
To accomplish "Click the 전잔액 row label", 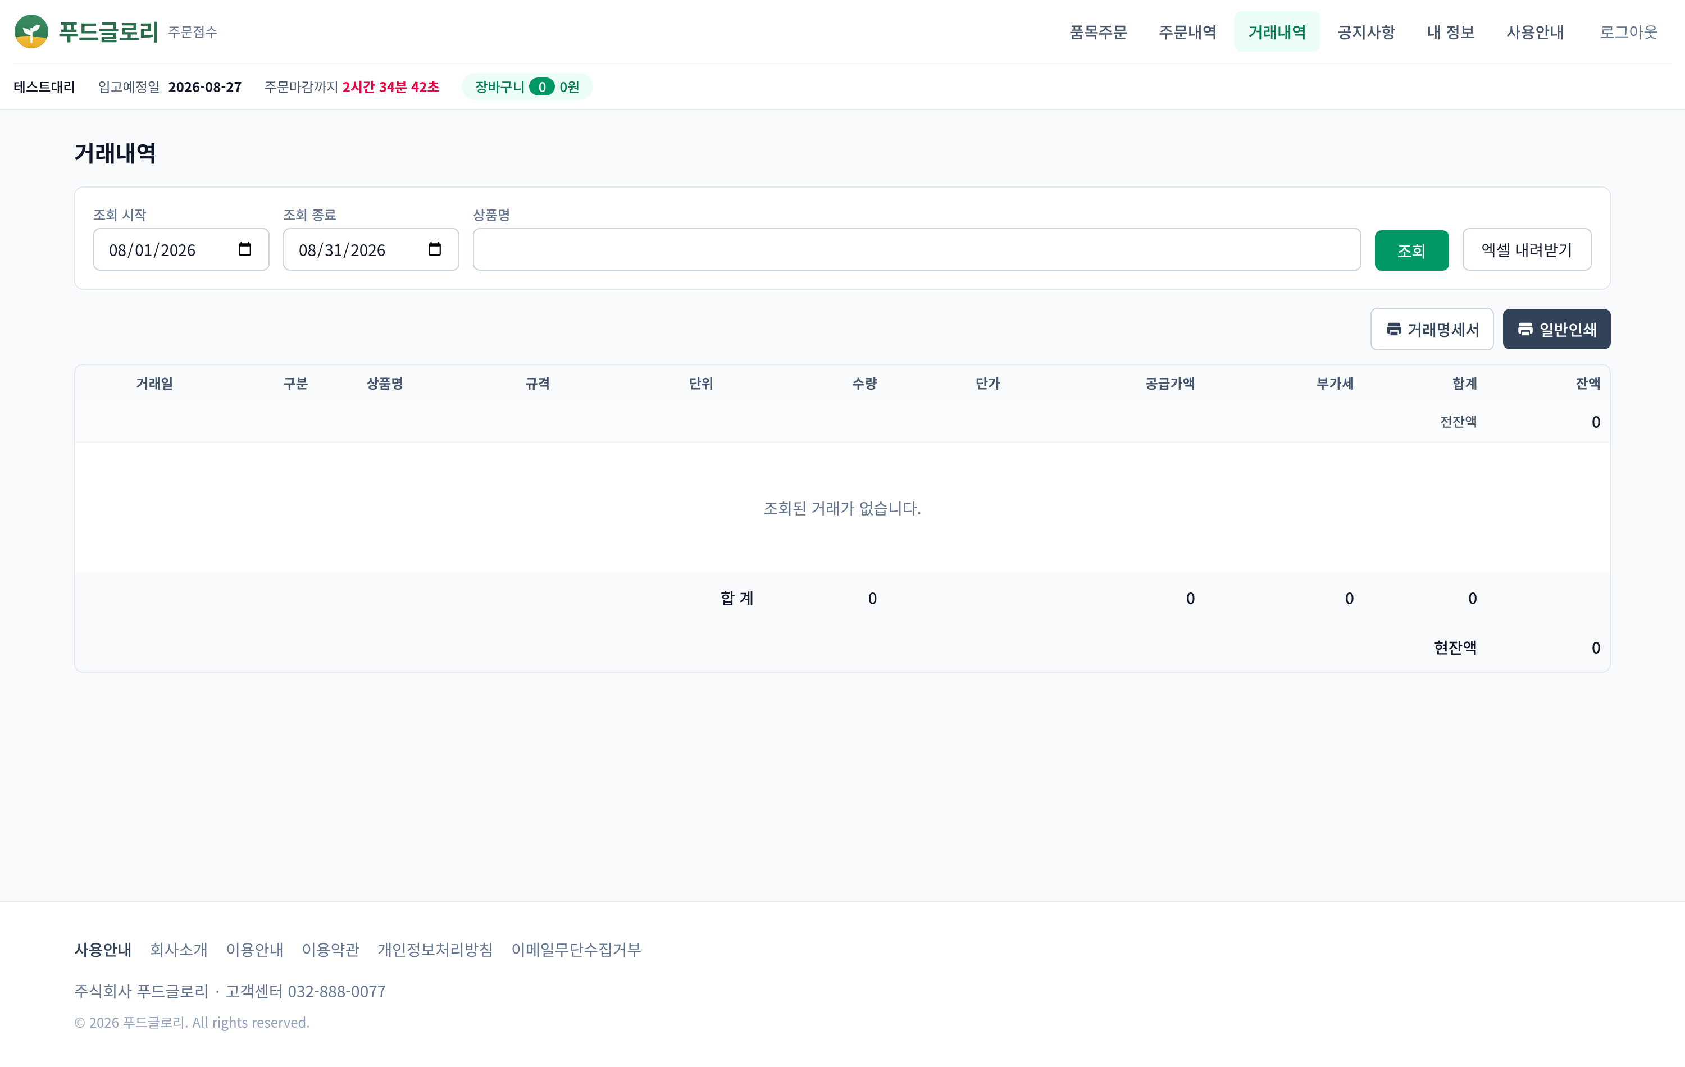I will point(1458,421).
